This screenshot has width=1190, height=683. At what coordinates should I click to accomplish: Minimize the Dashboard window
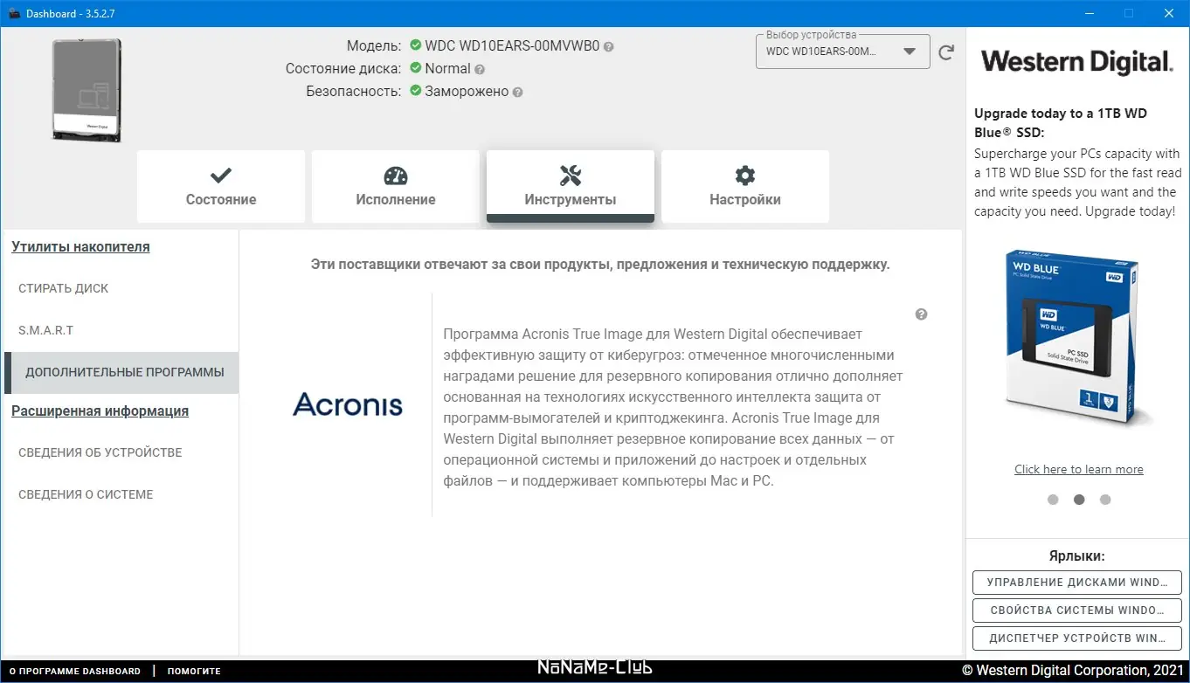coord(1090,13)
